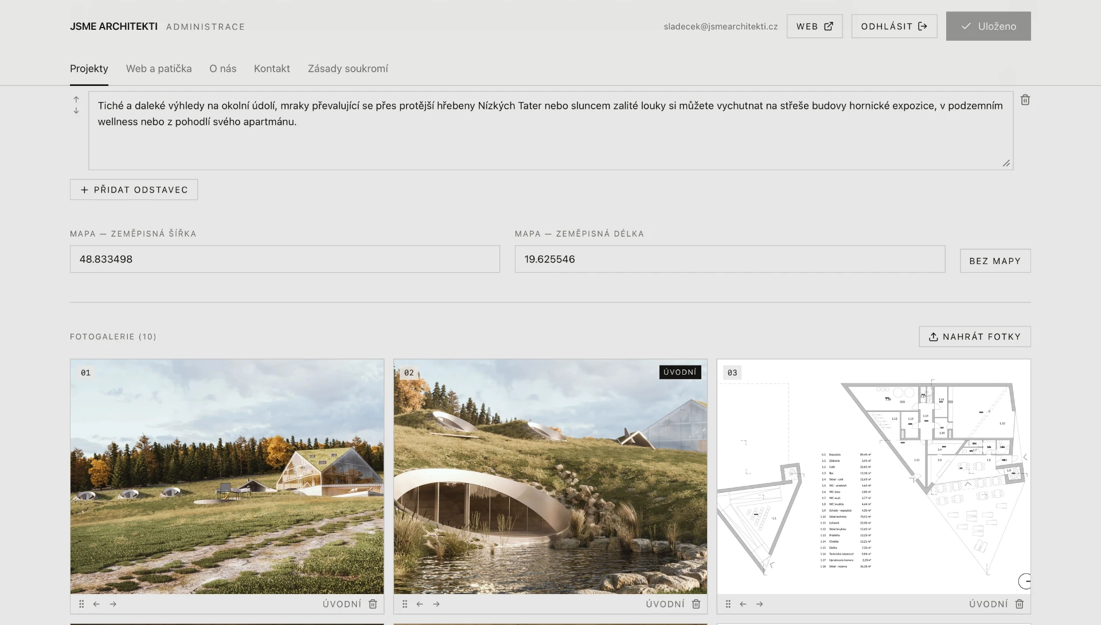The width and height of the screenshot is (1101, 625).
Task: Click the Fotogalerie (10) heading
Action: coord(113,337)
